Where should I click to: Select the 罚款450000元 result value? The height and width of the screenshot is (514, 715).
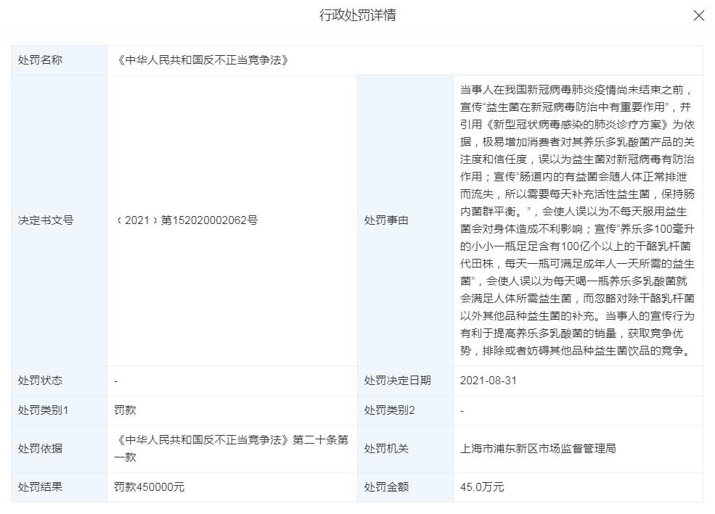[149, 487]
